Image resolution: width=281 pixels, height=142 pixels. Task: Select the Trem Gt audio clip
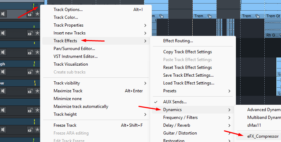pos(273,16)
